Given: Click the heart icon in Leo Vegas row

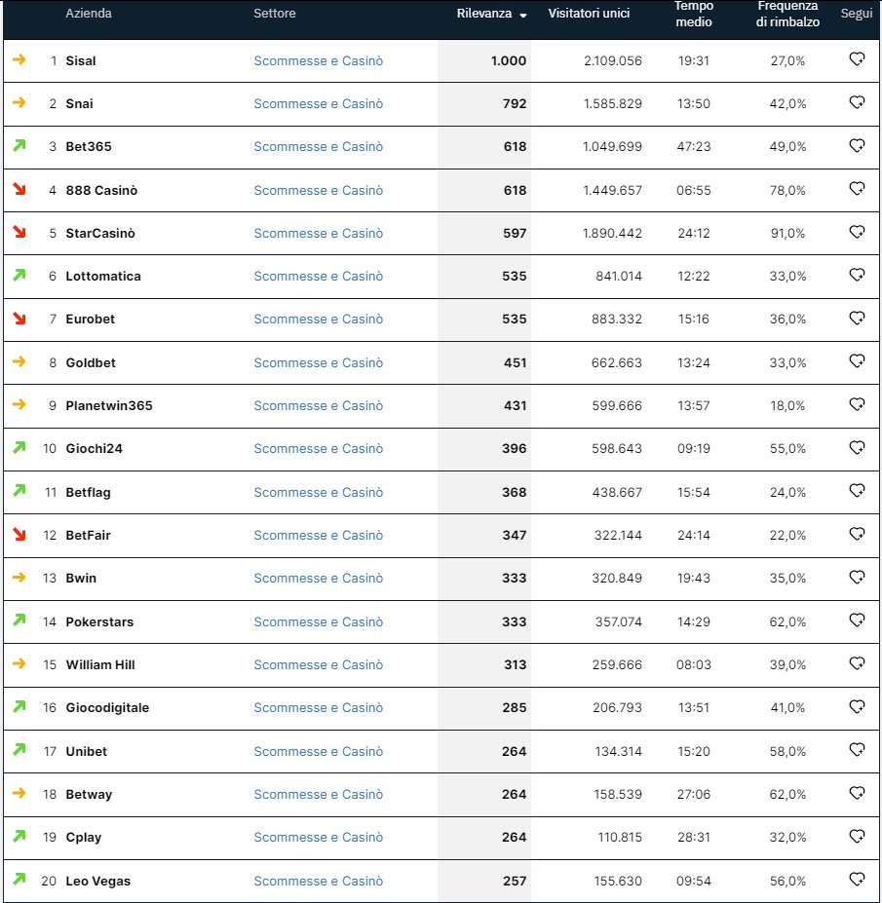Looking at the screenshot, I should (858, 879).
